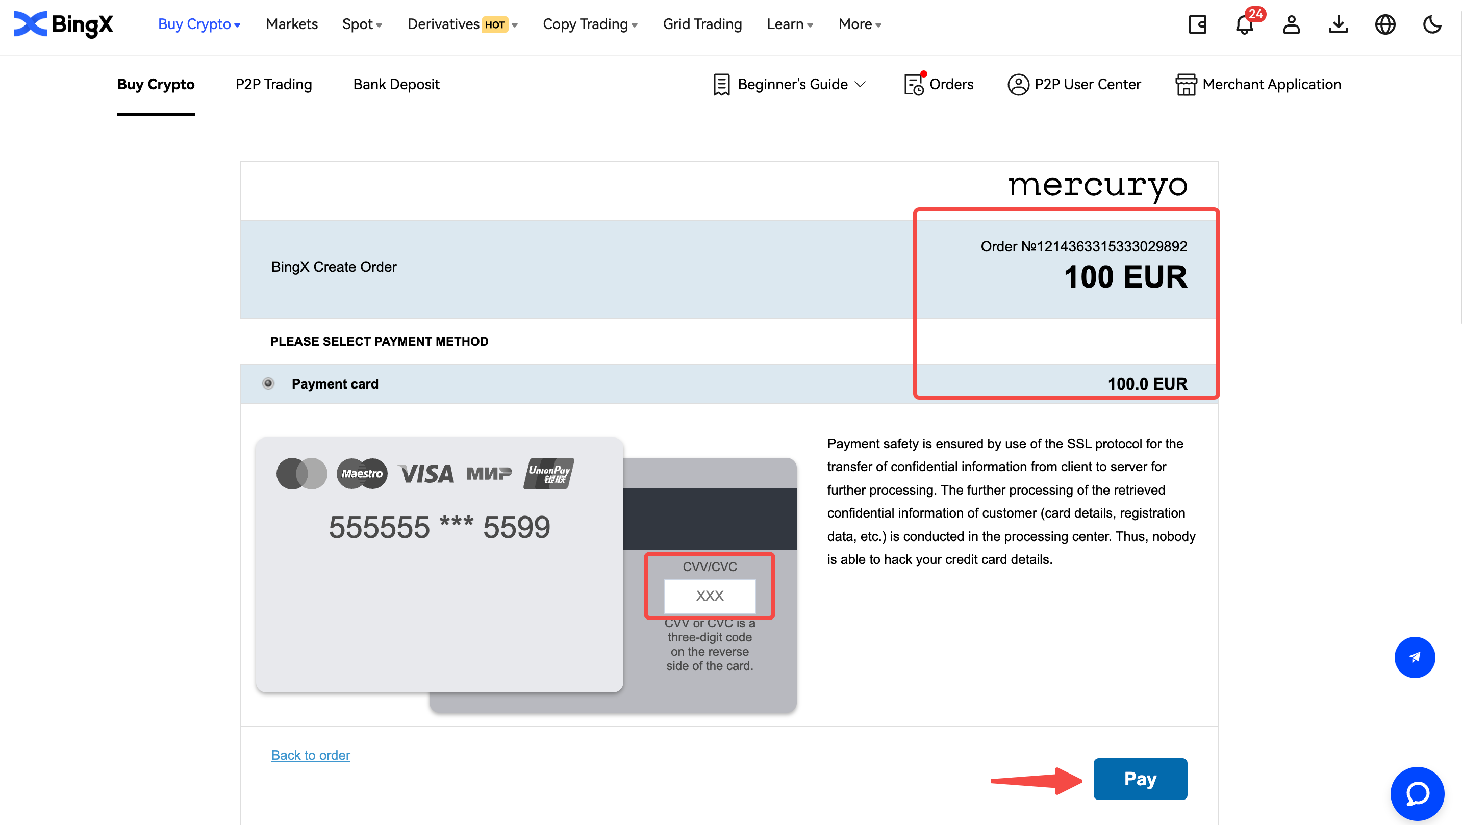The width and height of the screenshot is (1462, 825).
Task: Toggle dark mode moon icon
Action: coord(1433,25)
